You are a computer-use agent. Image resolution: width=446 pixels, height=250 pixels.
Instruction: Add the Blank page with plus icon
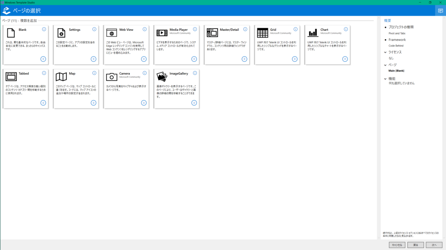coord(43,59)
